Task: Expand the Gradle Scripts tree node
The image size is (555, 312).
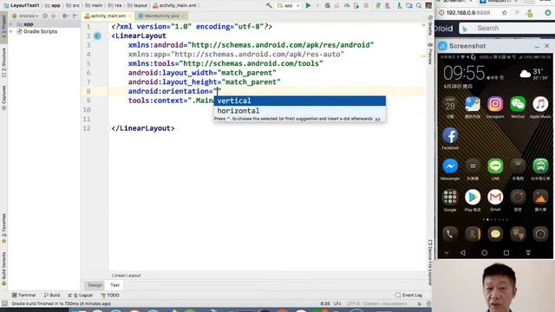Action: click(11, 31)
